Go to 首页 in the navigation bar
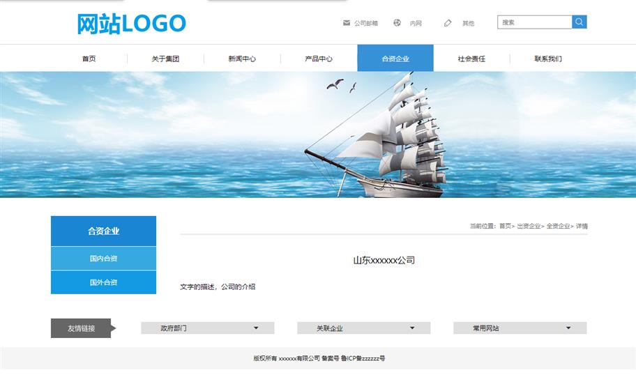Viewport: 636px width, 375px height. 89,59
